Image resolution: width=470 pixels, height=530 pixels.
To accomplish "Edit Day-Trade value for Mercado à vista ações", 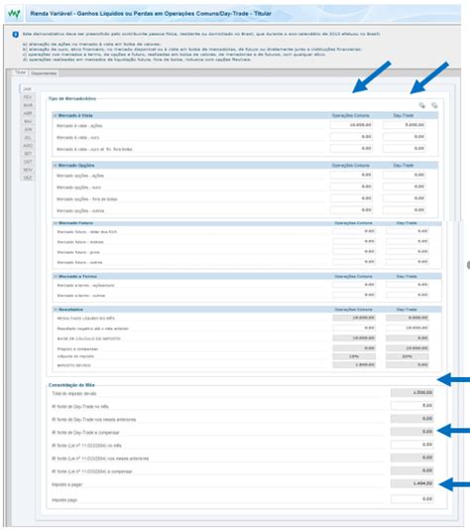I will point(404,125).
